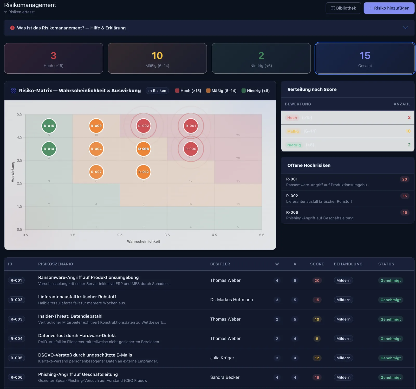Sort table by SCORE column header

pos(317,264)
